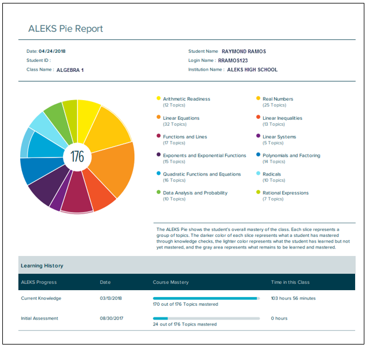The image size is (369, 348).
Task: Click the Time in this Class column header
Action: 290,282
